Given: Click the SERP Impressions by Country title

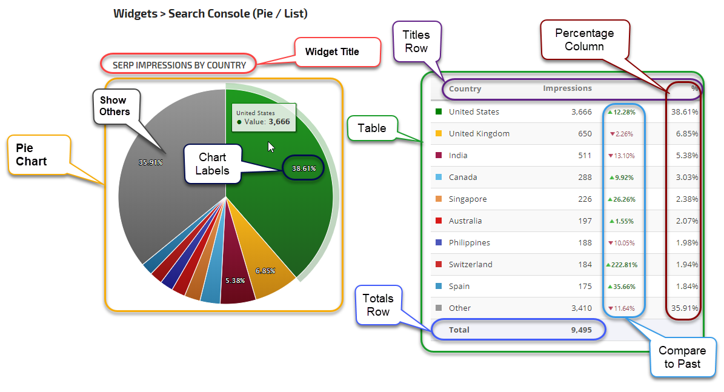Looking at the screenshot, I should click(x=179, y=65).
